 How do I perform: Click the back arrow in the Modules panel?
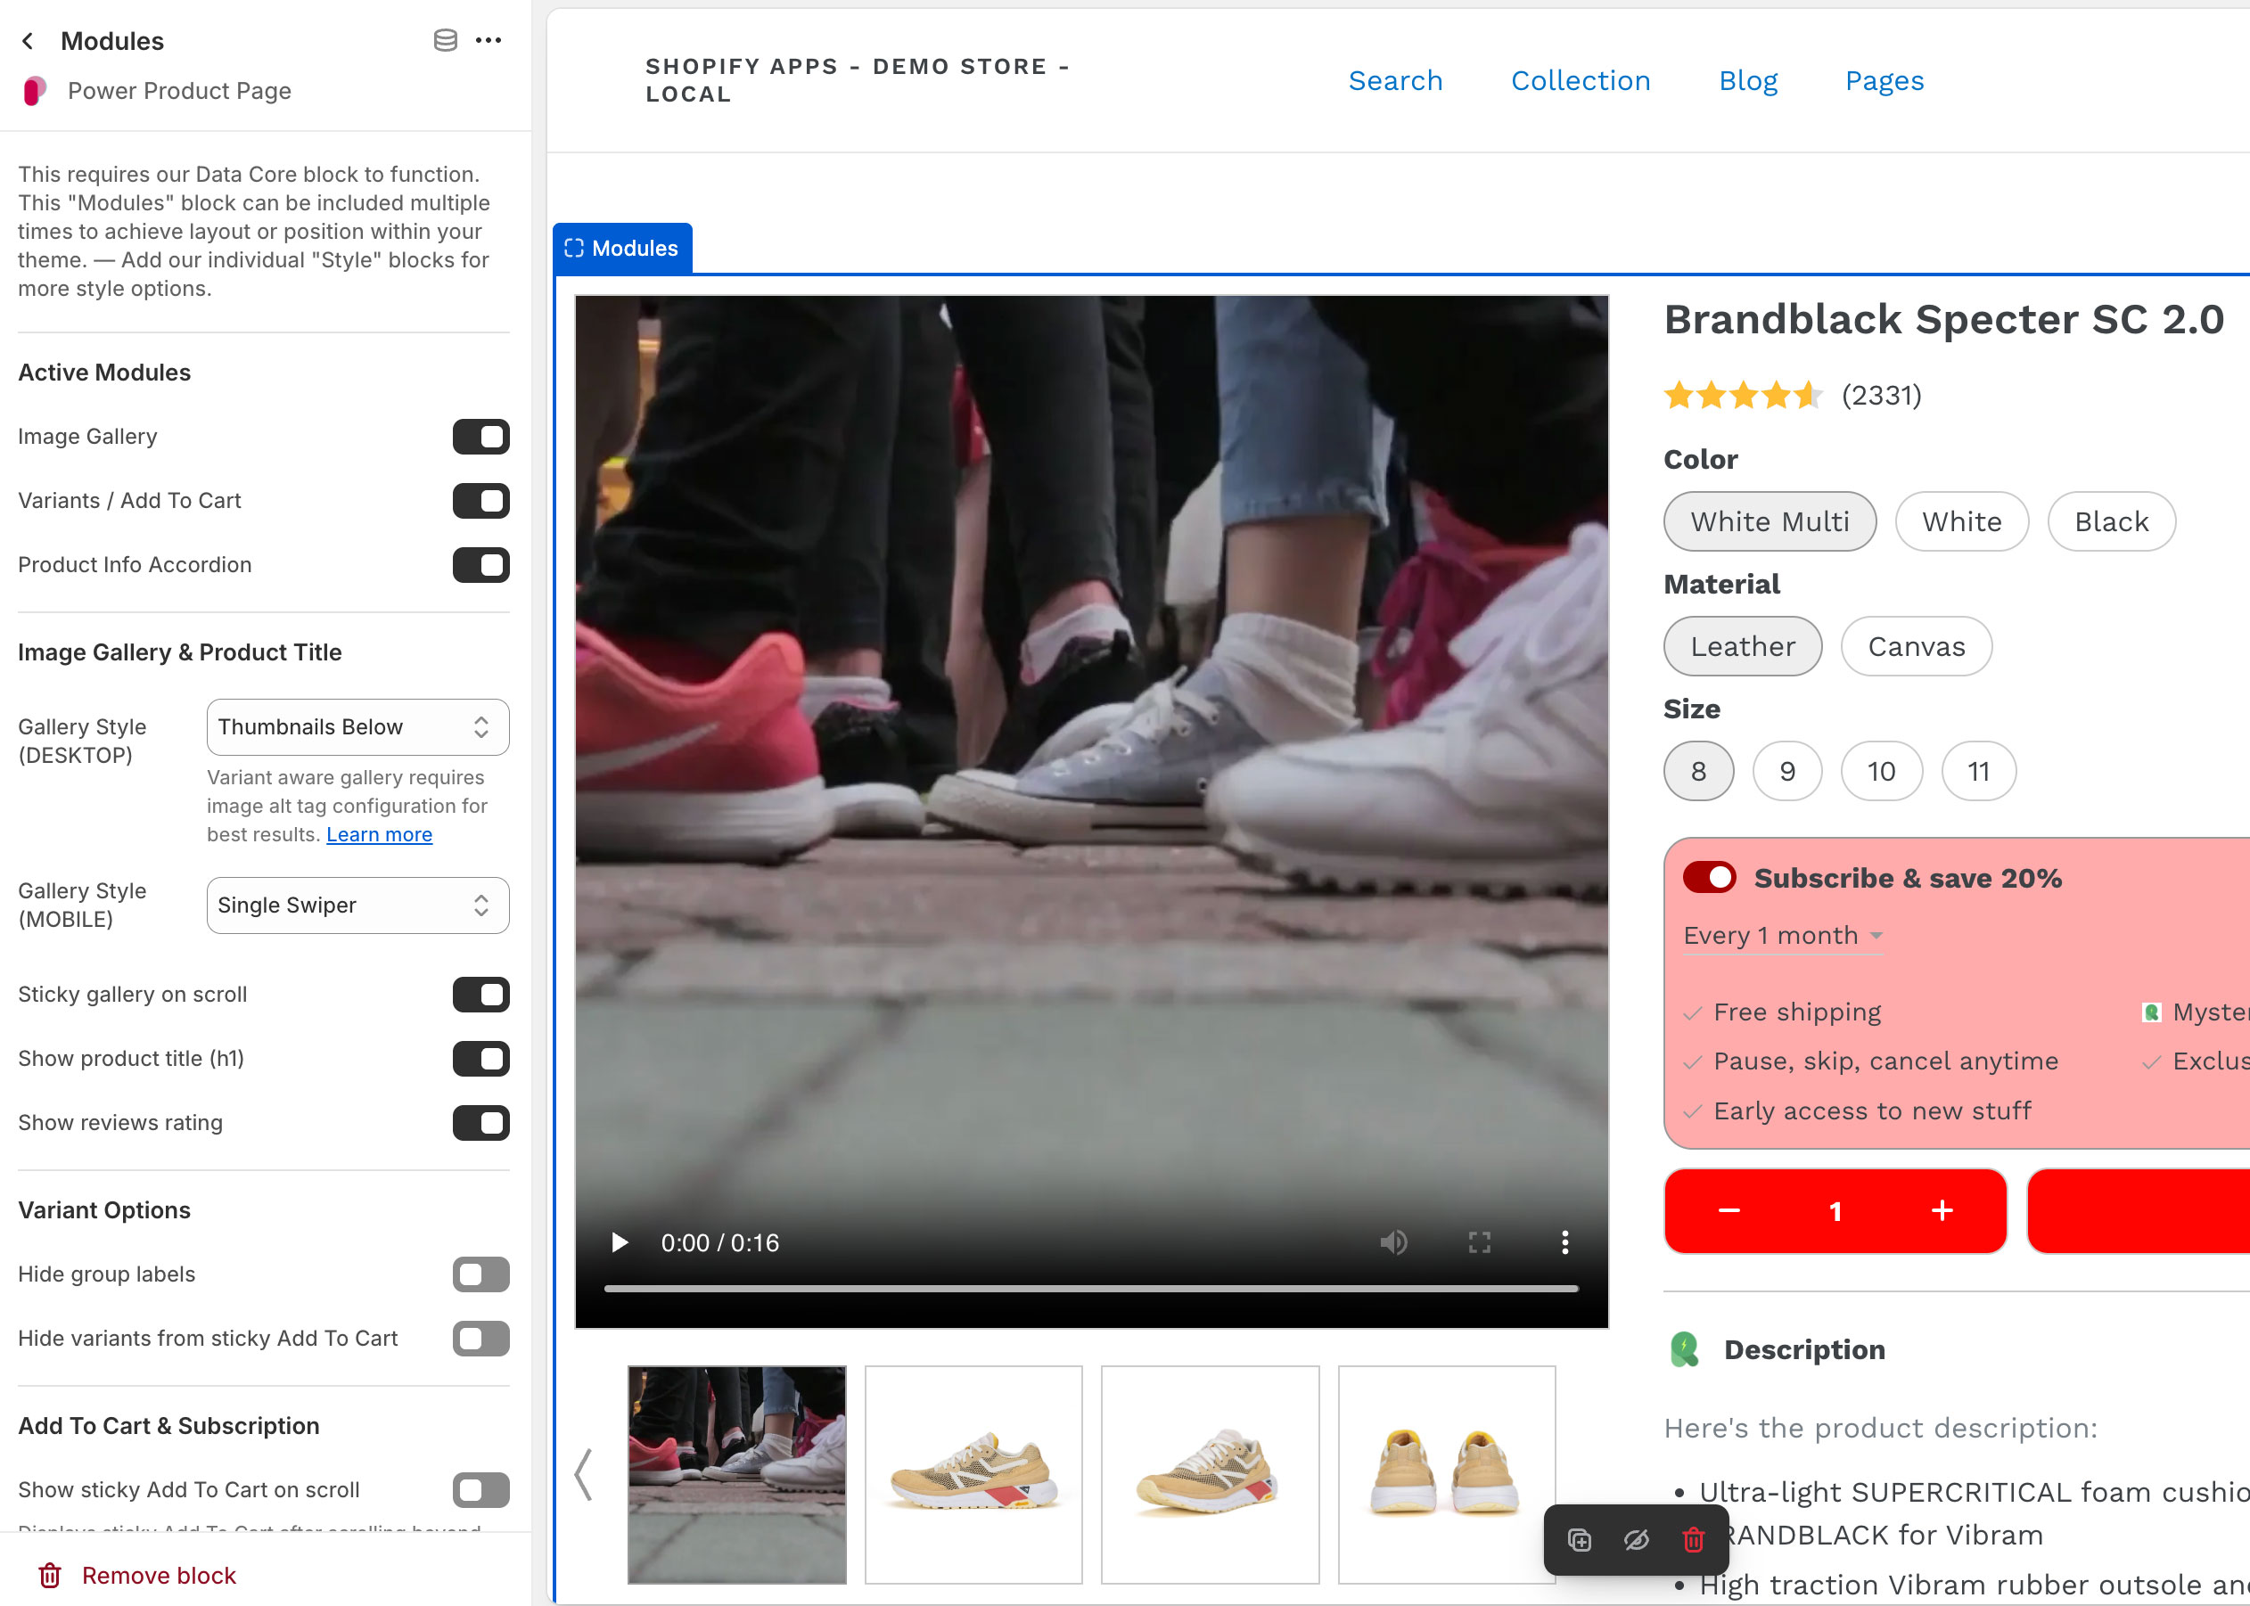pos(29,40)
